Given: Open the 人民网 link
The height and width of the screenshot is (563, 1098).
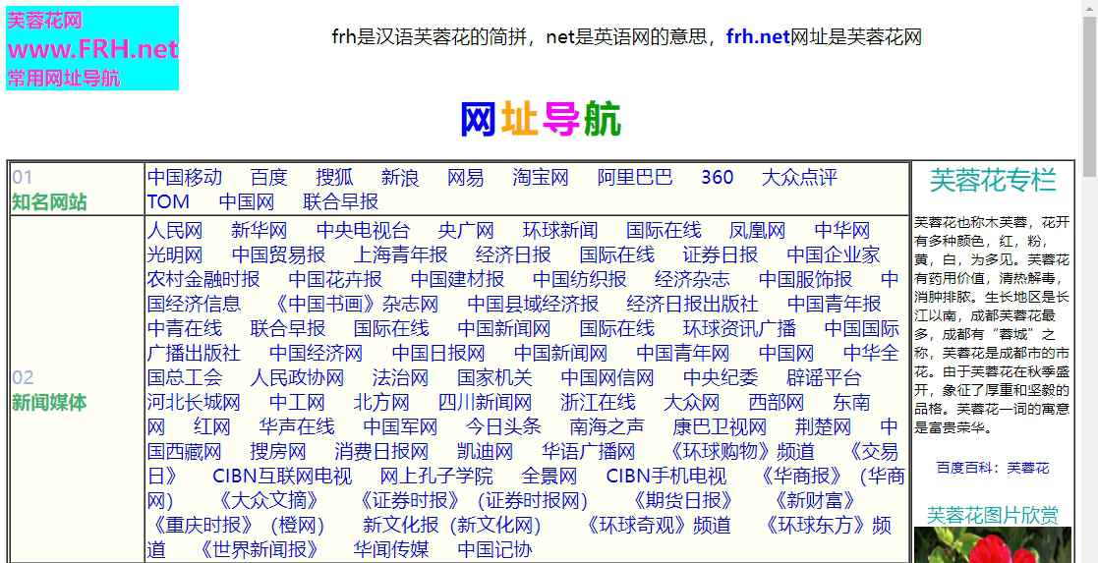Looking at the screenshot, I should tap(174, 230).
